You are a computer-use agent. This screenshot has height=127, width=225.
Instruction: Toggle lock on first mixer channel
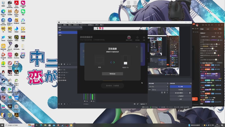pos(87,101)
